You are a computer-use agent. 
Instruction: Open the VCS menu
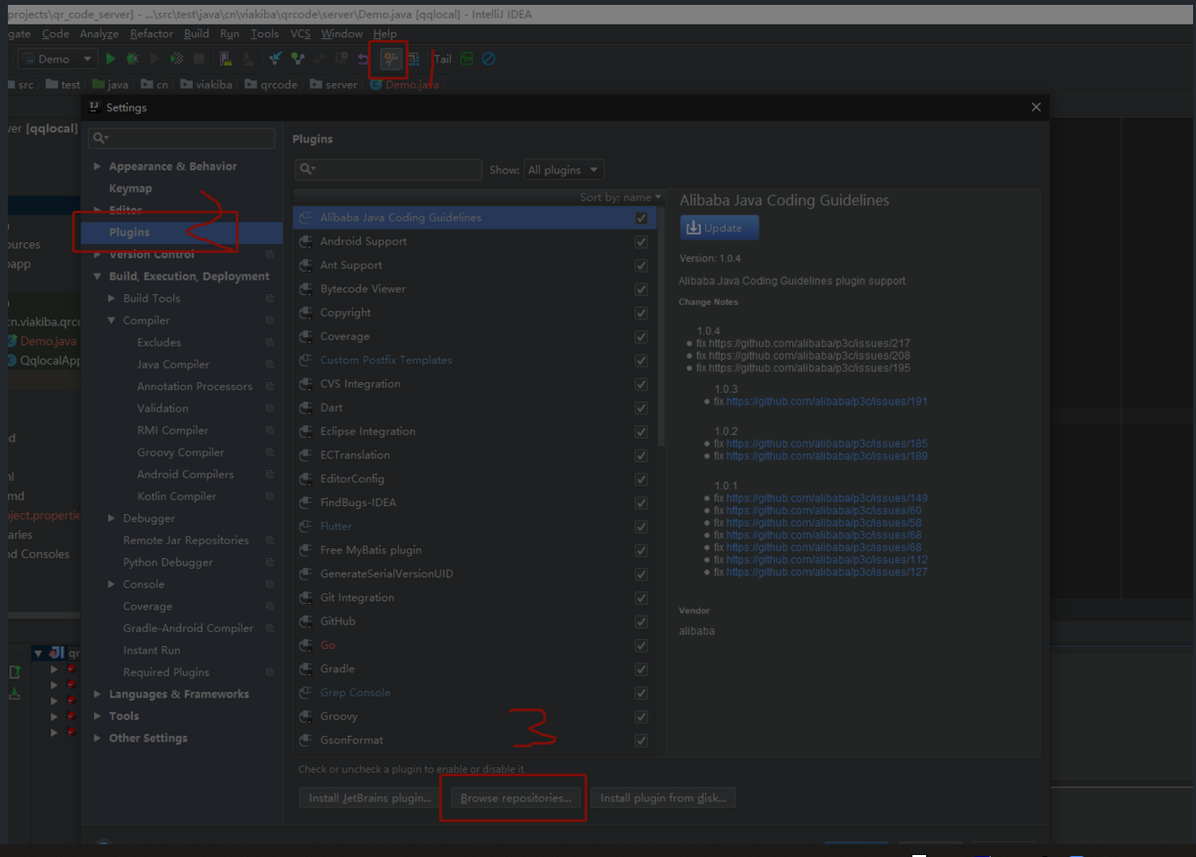pyautogui.click(x=300, y=33)
